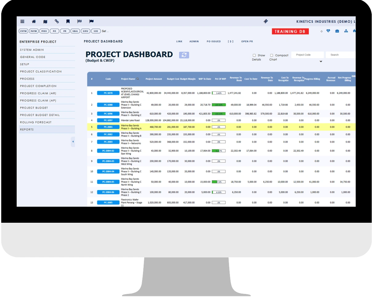Go to the home icon
372x297 pixels.
(34, 22)
